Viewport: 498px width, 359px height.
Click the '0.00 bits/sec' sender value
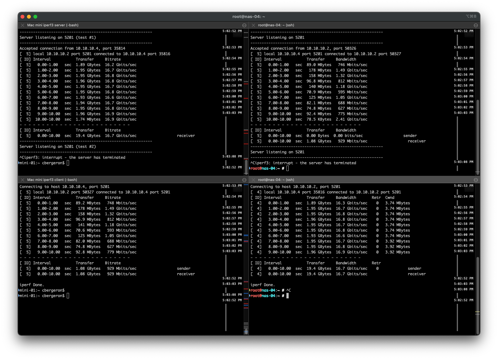click(348, 136)
